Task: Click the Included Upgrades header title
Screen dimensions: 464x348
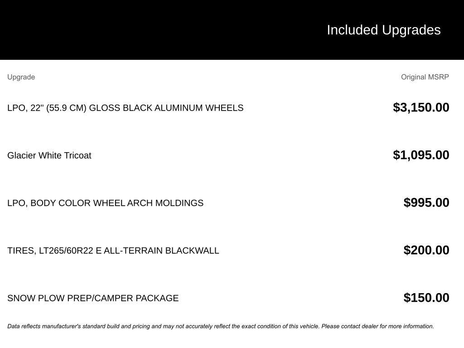Action: coord(383,30)
